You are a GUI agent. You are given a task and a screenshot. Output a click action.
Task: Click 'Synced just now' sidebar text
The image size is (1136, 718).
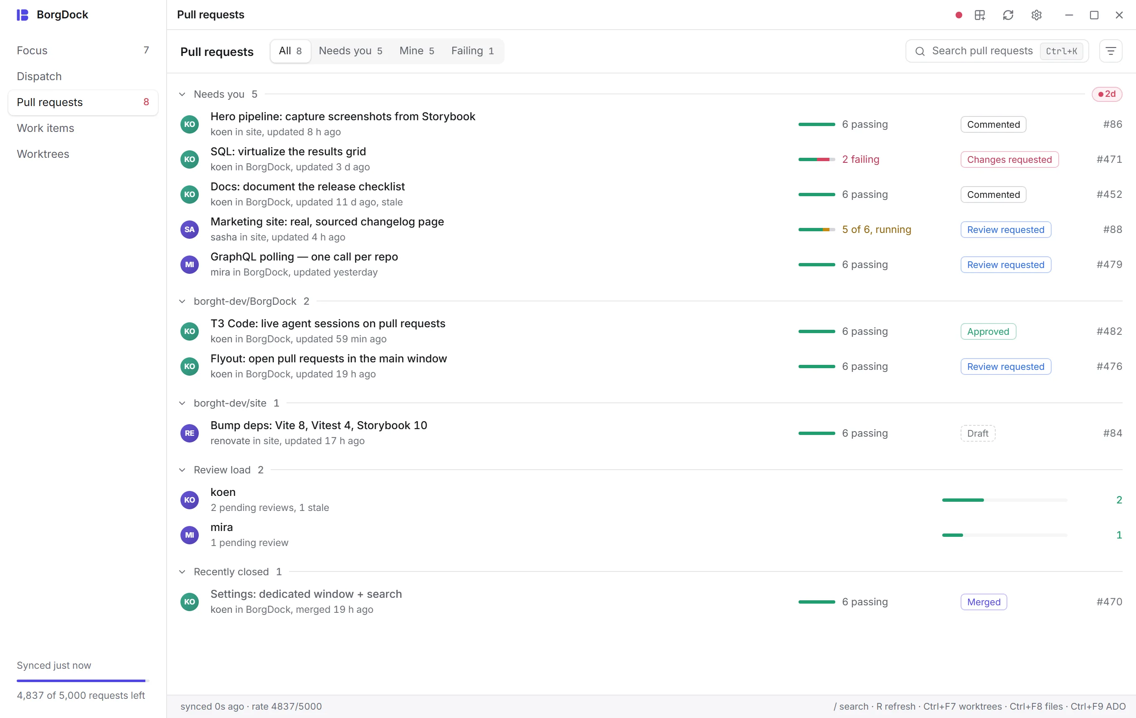(54, 665)
